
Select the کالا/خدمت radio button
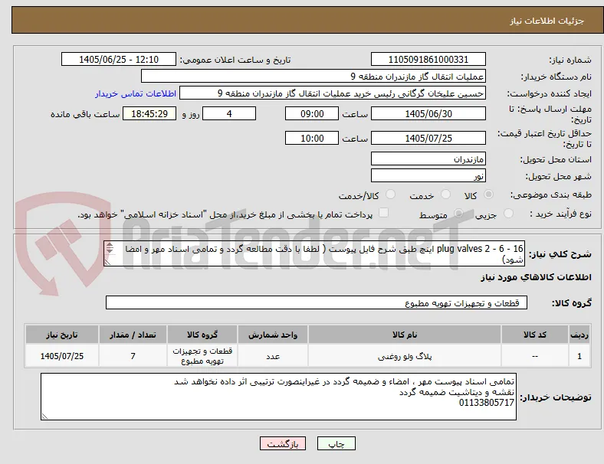391,194
